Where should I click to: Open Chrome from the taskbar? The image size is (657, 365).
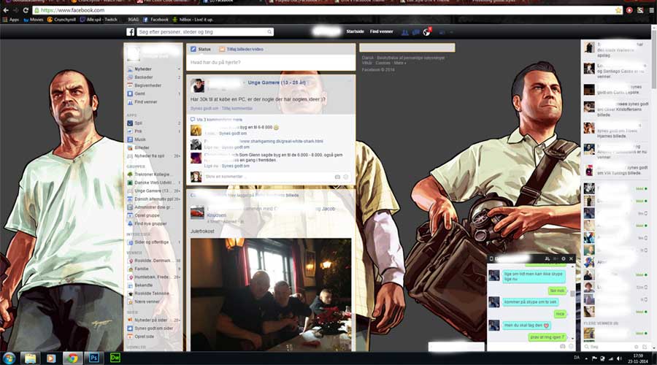click(x=73, y=358)
